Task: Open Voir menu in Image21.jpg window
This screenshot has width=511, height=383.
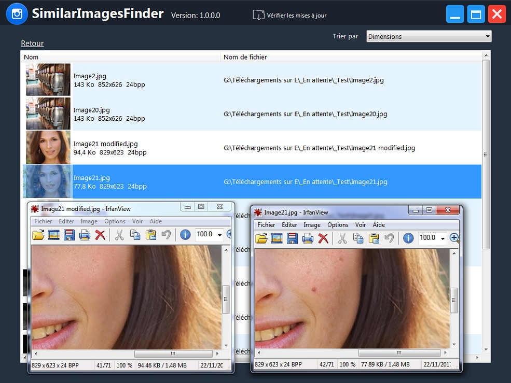Action: [x=361, y=225]
